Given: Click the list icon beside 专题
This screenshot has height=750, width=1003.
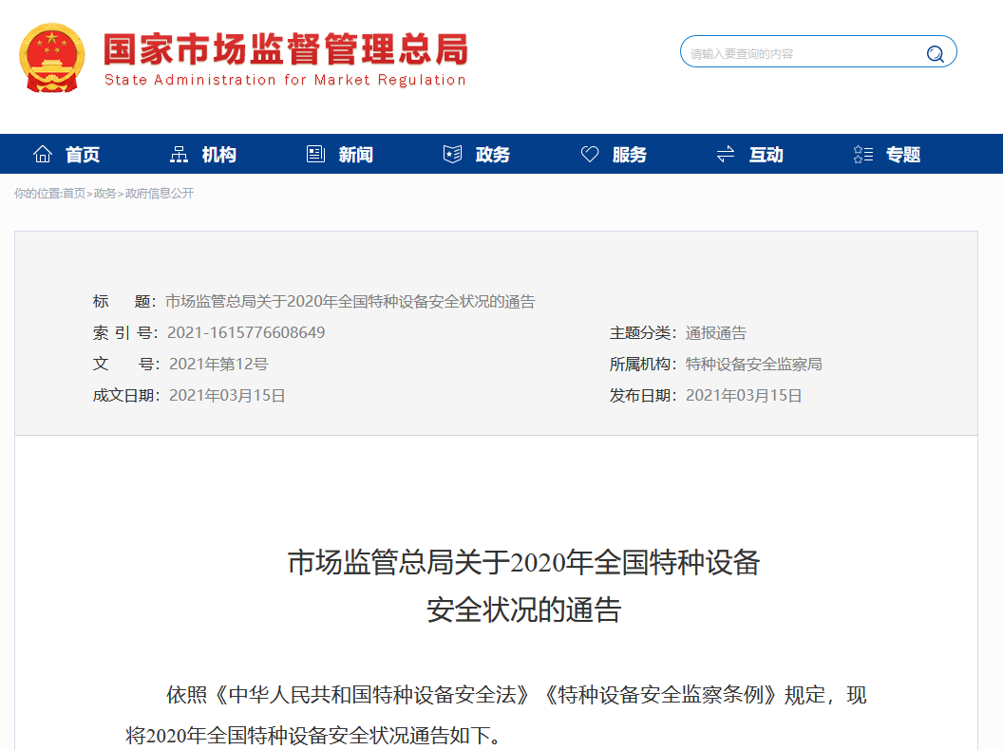Looking at the screenshot, I should click(862, 154).
